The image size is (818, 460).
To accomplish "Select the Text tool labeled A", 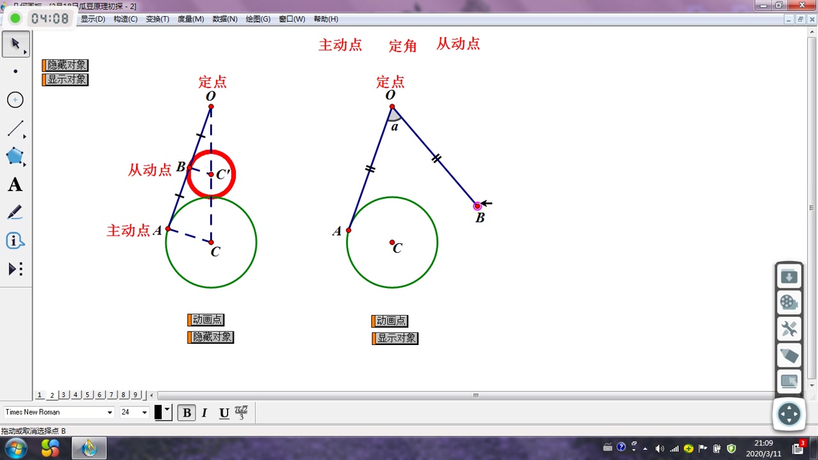I will (x=15, y=185).
